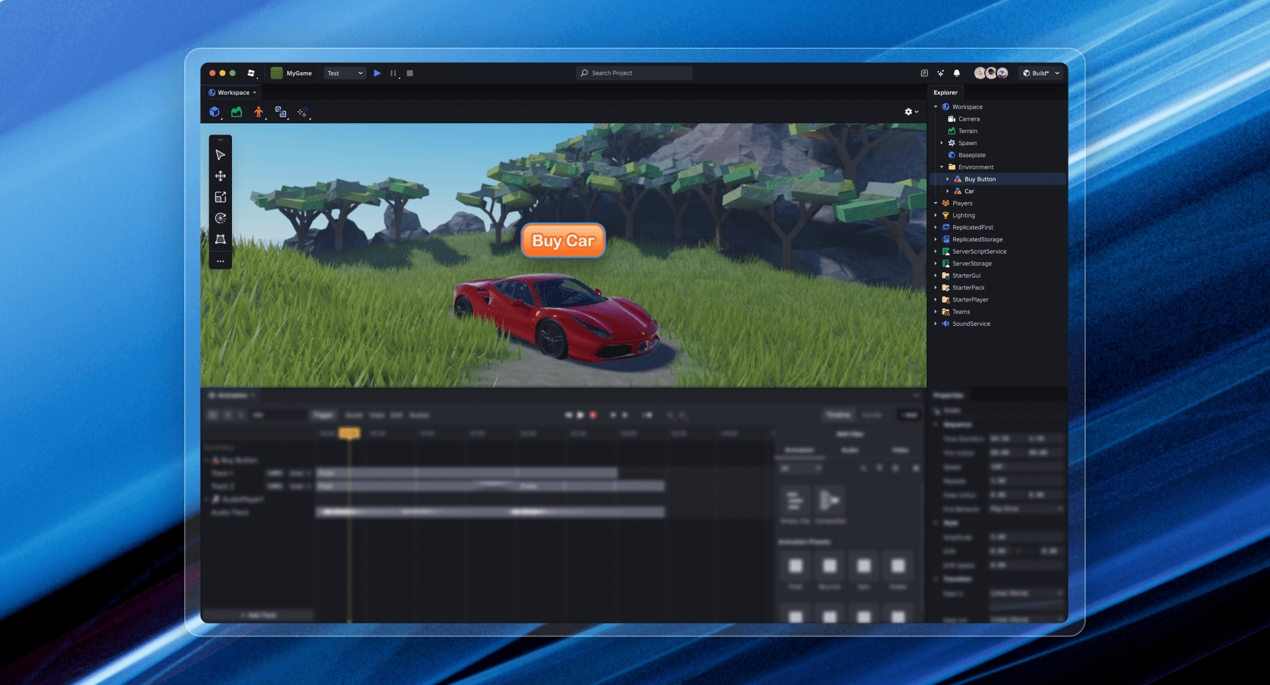
Task: Select the arrow Select tool
Action: click(x=221, y=155)
